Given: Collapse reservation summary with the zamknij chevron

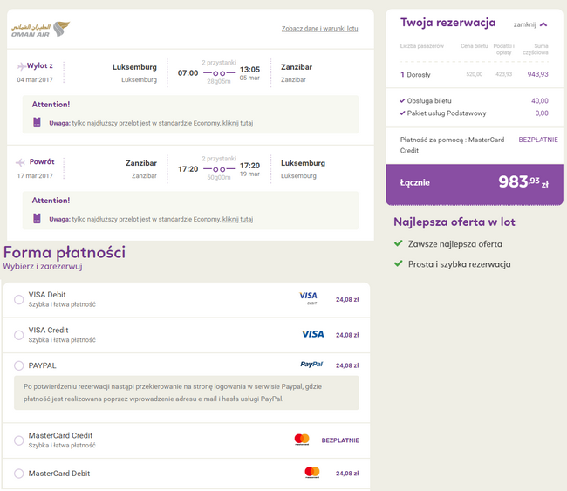Looking at the screenshot, I should point(543,24).
